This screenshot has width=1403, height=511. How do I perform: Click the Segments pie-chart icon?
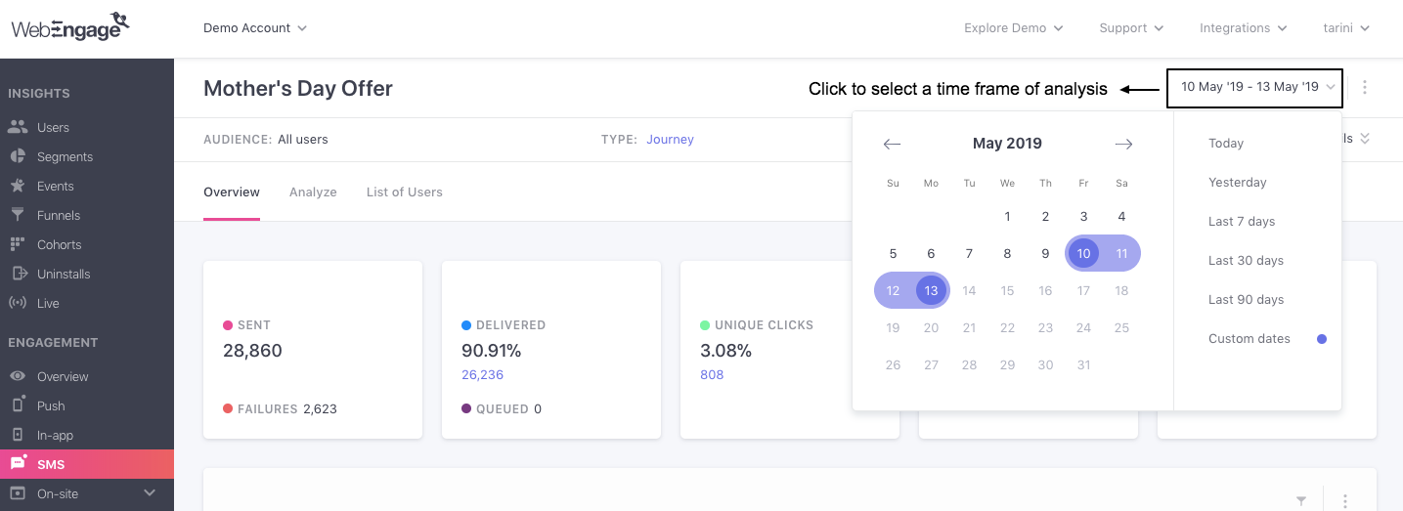[18, 156]
